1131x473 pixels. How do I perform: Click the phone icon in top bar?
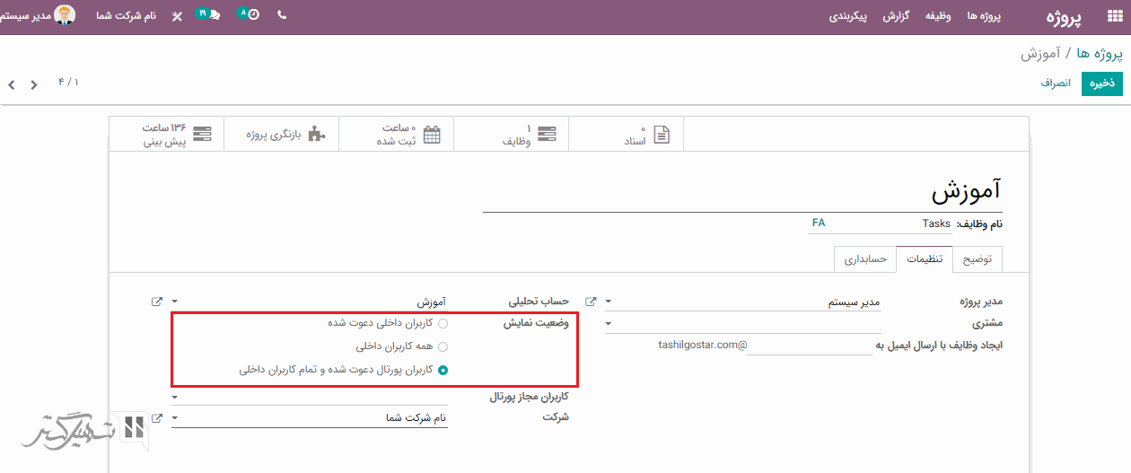click(282, 15)
